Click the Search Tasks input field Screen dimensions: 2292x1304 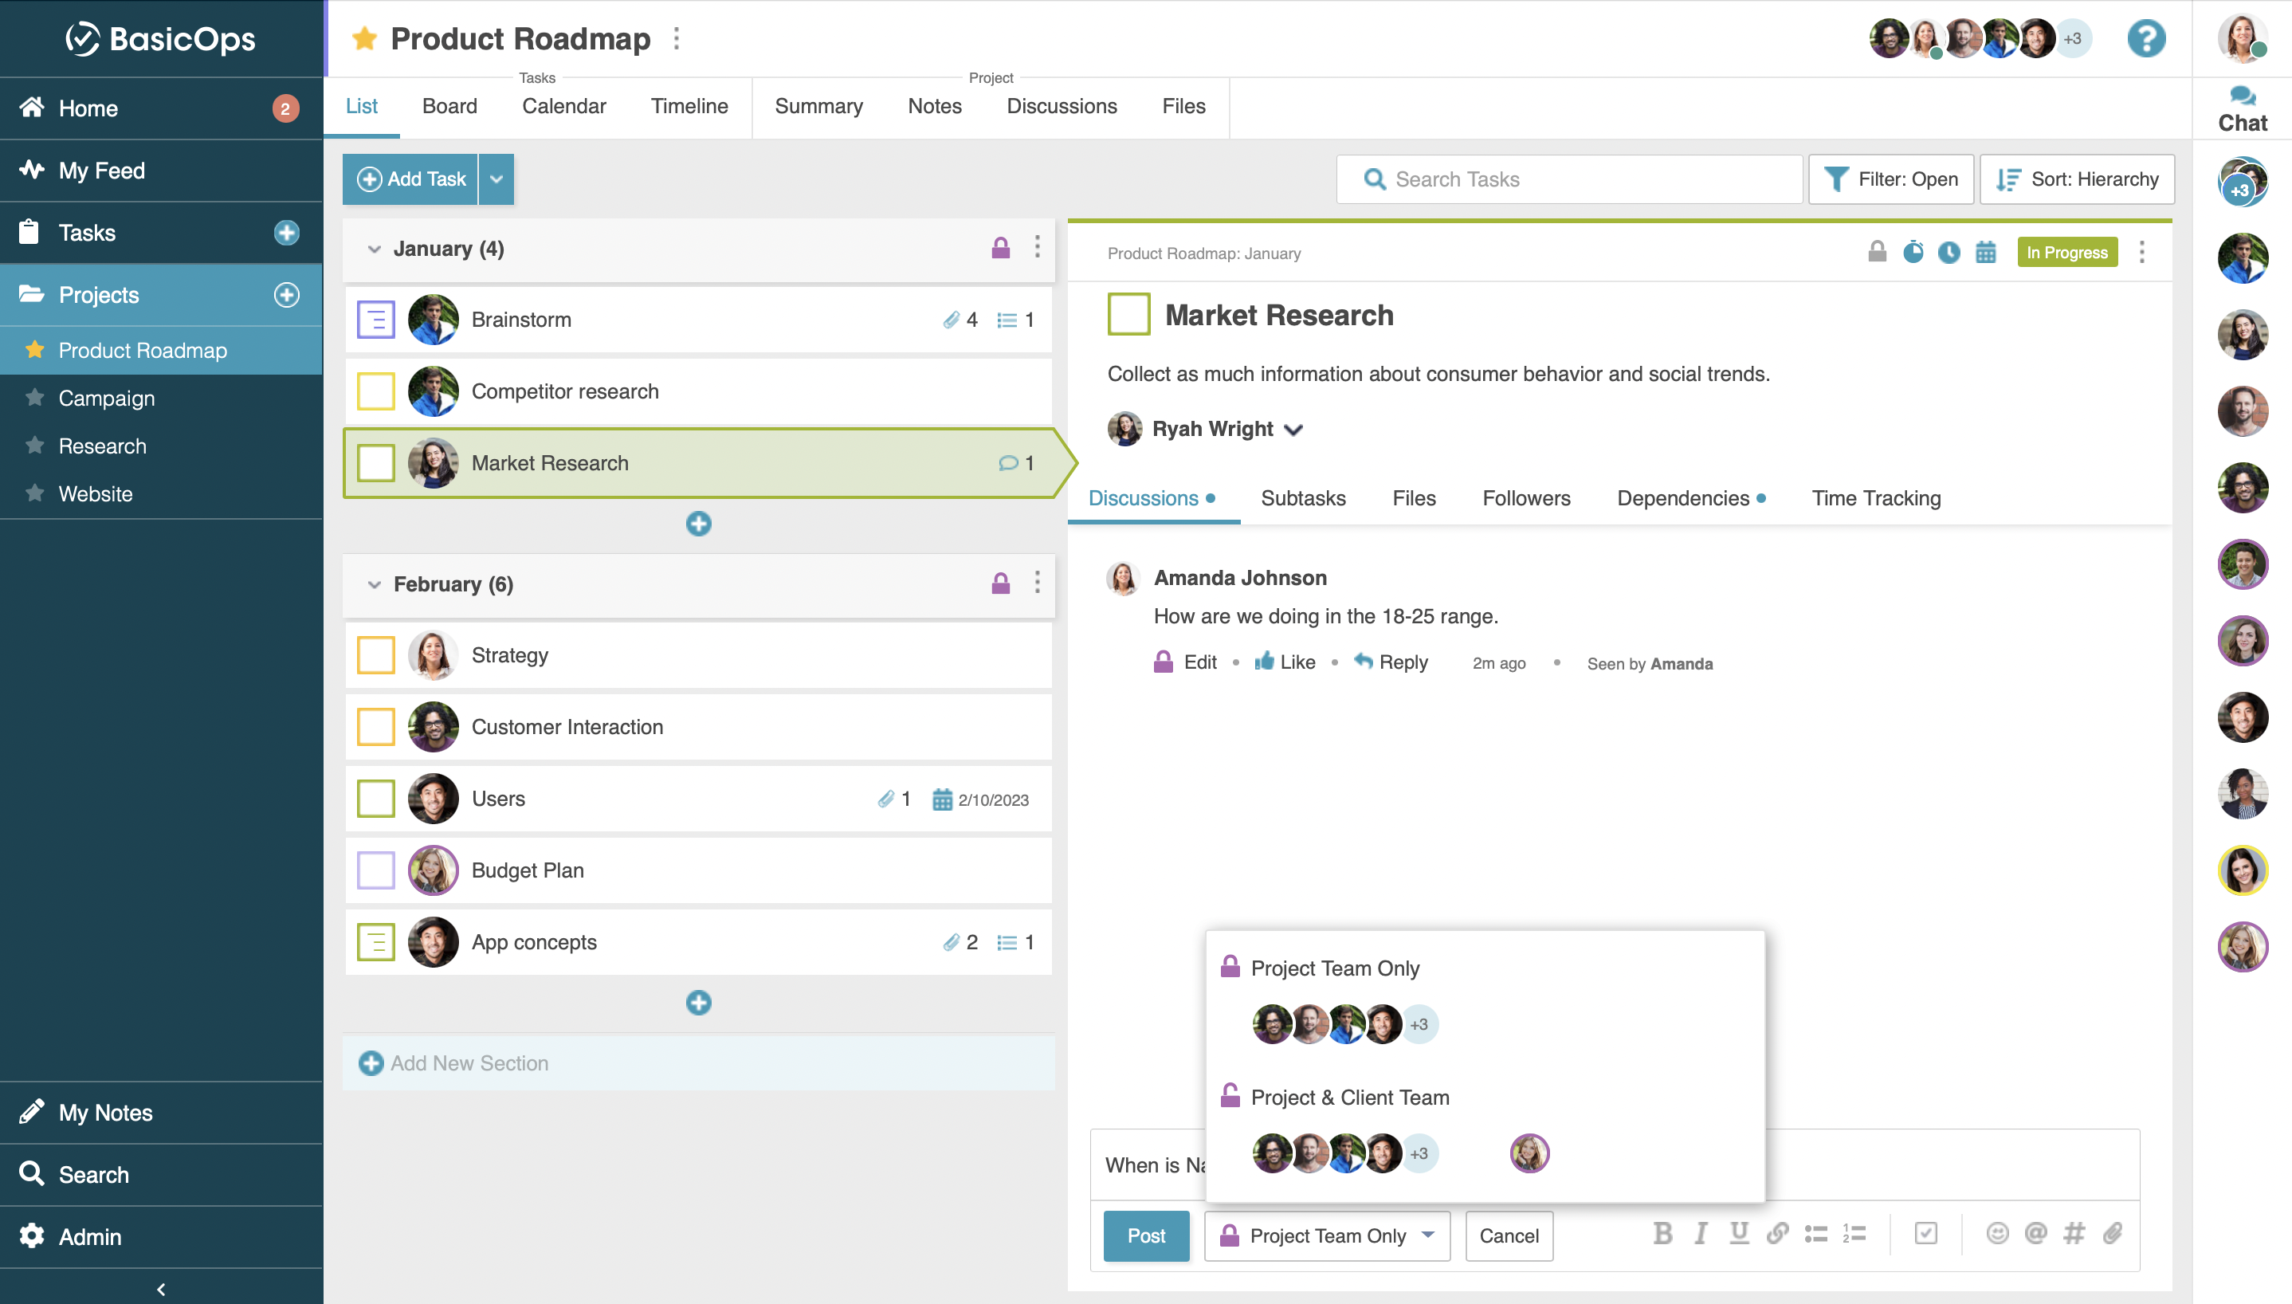pos(1568,179)
